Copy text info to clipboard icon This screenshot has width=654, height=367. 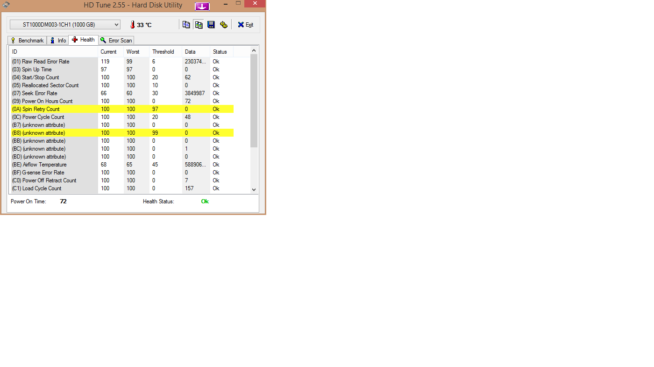tap(186, 25)
